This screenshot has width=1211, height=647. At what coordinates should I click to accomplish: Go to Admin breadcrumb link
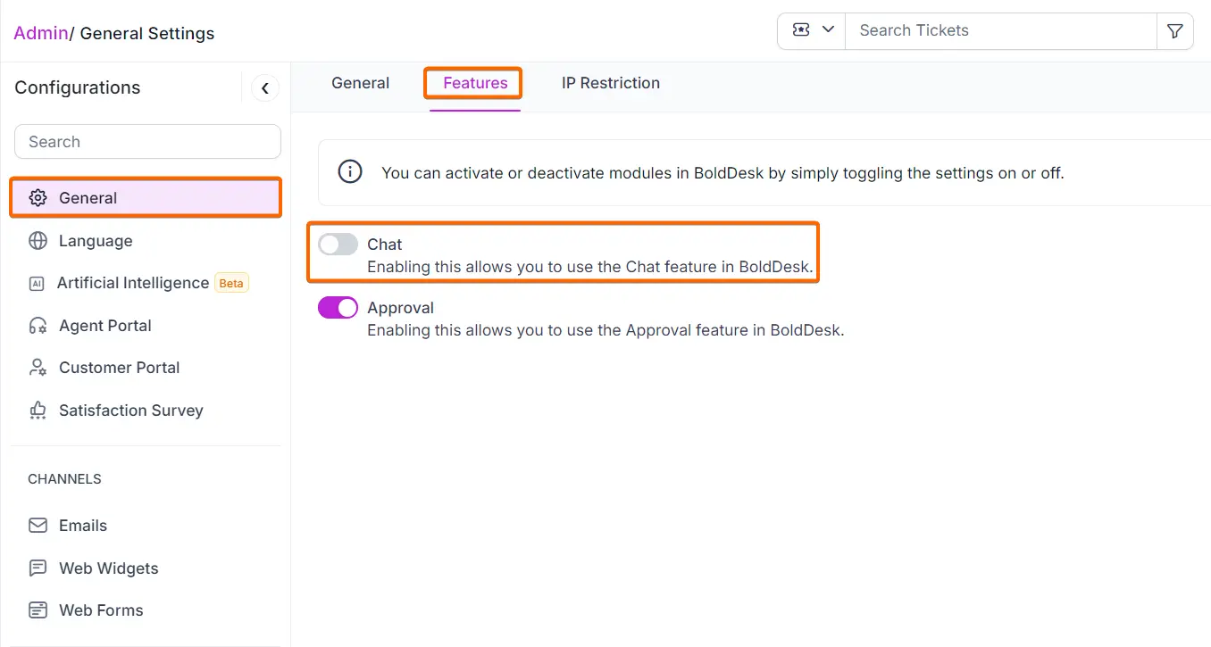click(x=41, y=33)
